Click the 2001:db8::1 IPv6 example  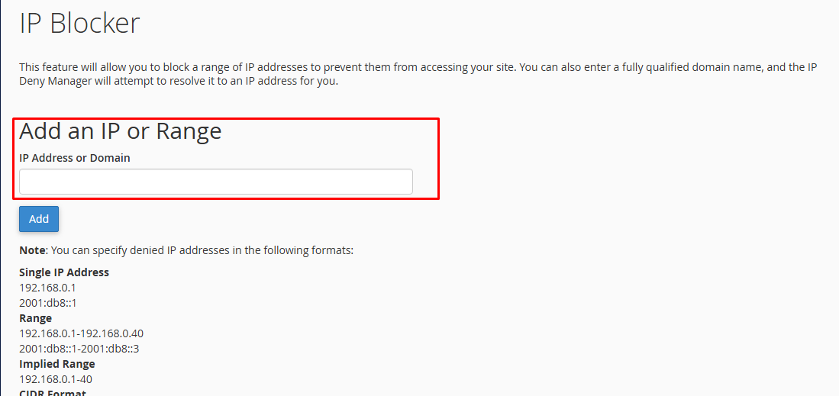point(48,303)
